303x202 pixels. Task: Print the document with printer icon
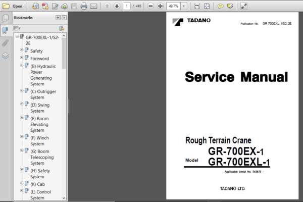tap(84, 6)
